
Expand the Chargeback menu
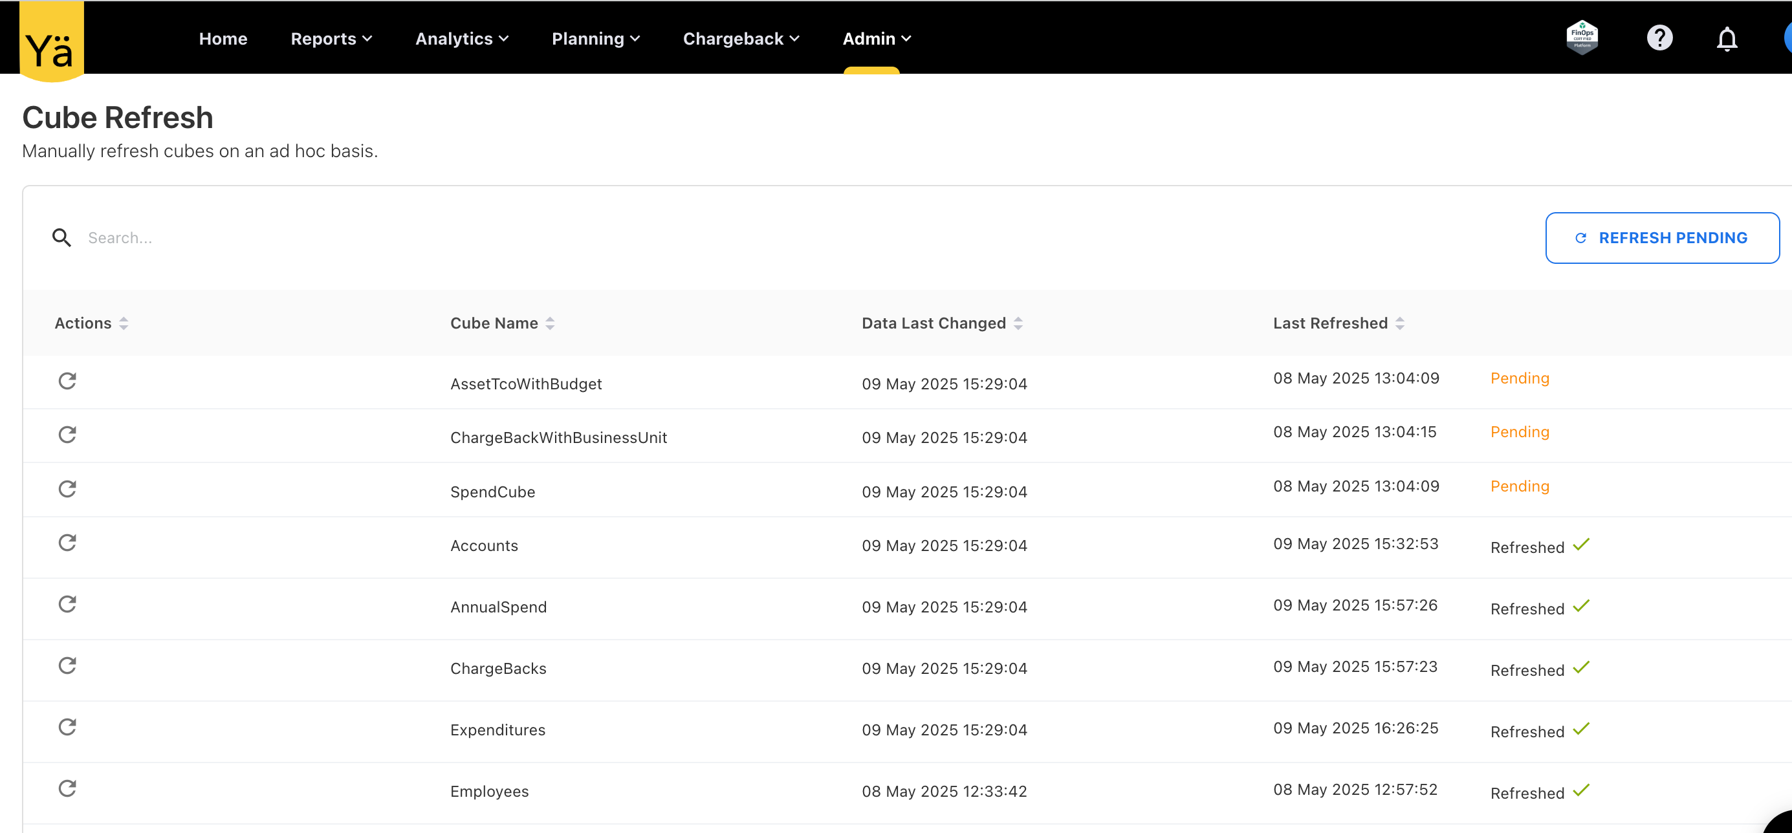click(740, 39)
